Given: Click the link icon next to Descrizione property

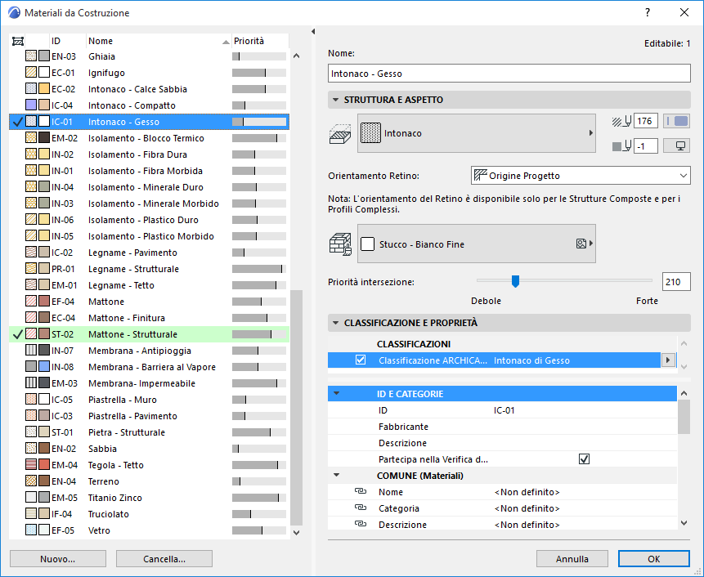Looking at the screenshot, I should click(x=361, y=524).
